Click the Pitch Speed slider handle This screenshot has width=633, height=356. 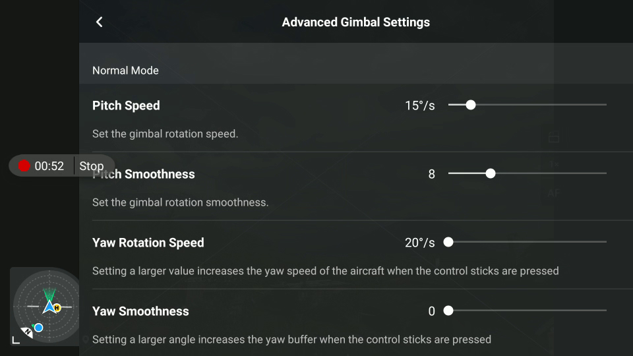tap(471, 105)
